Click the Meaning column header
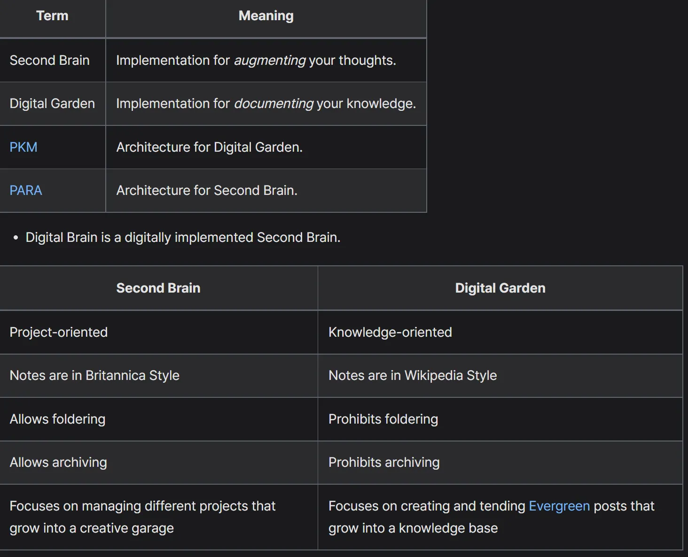The width and height of the screenshot is (688, 557). coord(266,16)
